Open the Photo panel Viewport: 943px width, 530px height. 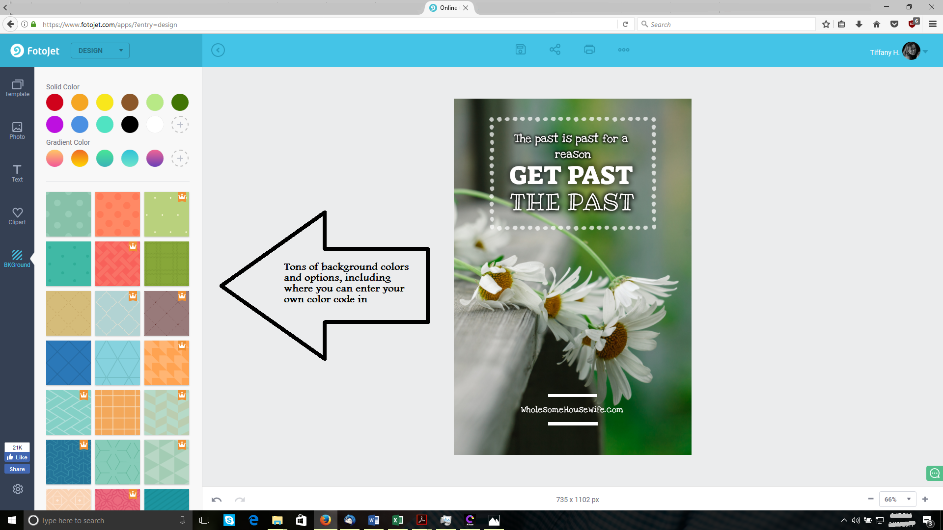click(x=17, y=131)
